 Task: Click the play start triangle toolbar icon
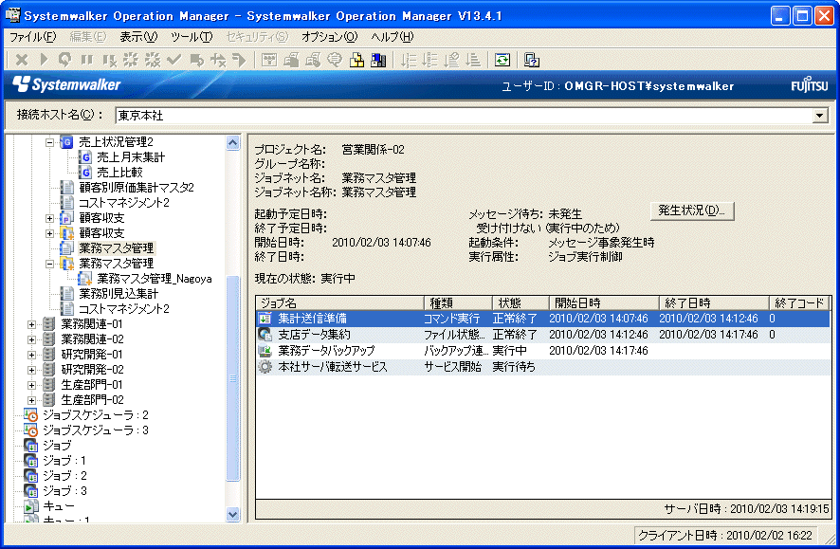pos(44,60)
